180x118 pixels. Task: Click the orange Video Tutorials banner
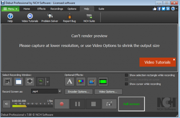point(157,62)
